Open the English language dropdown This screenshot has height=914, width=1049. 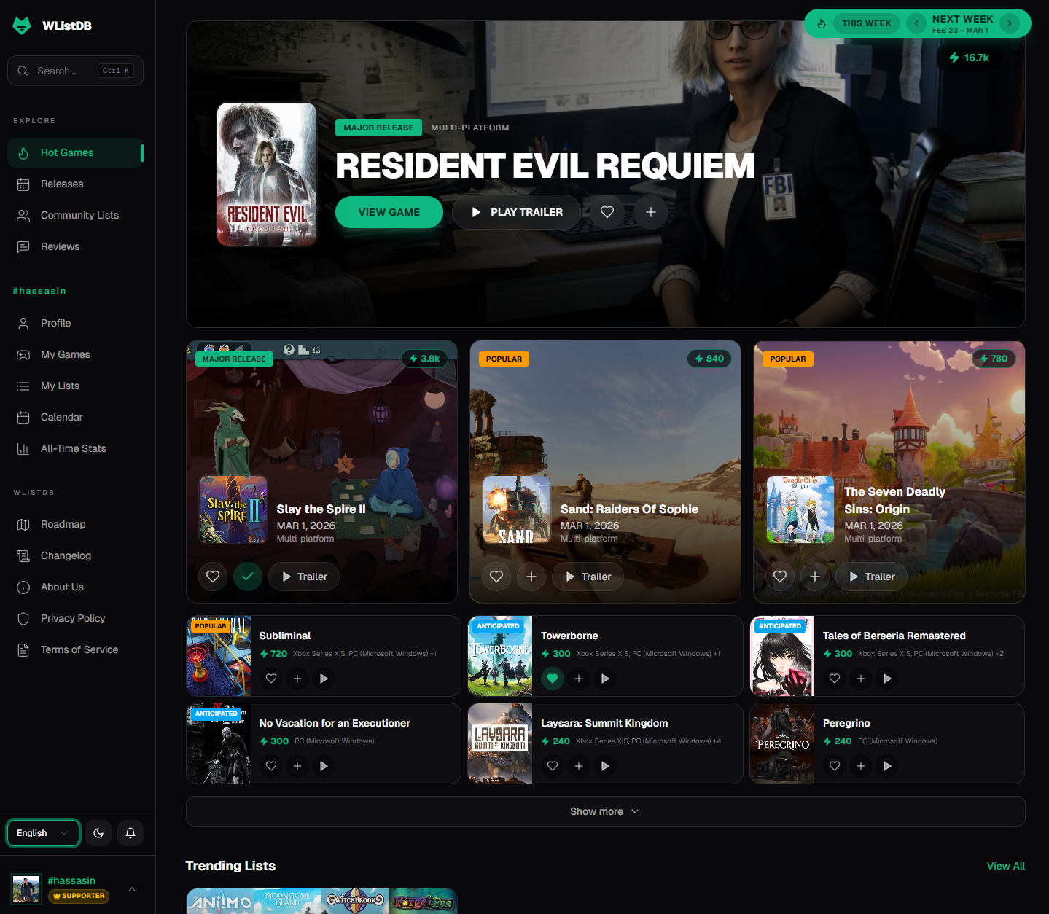43,833
